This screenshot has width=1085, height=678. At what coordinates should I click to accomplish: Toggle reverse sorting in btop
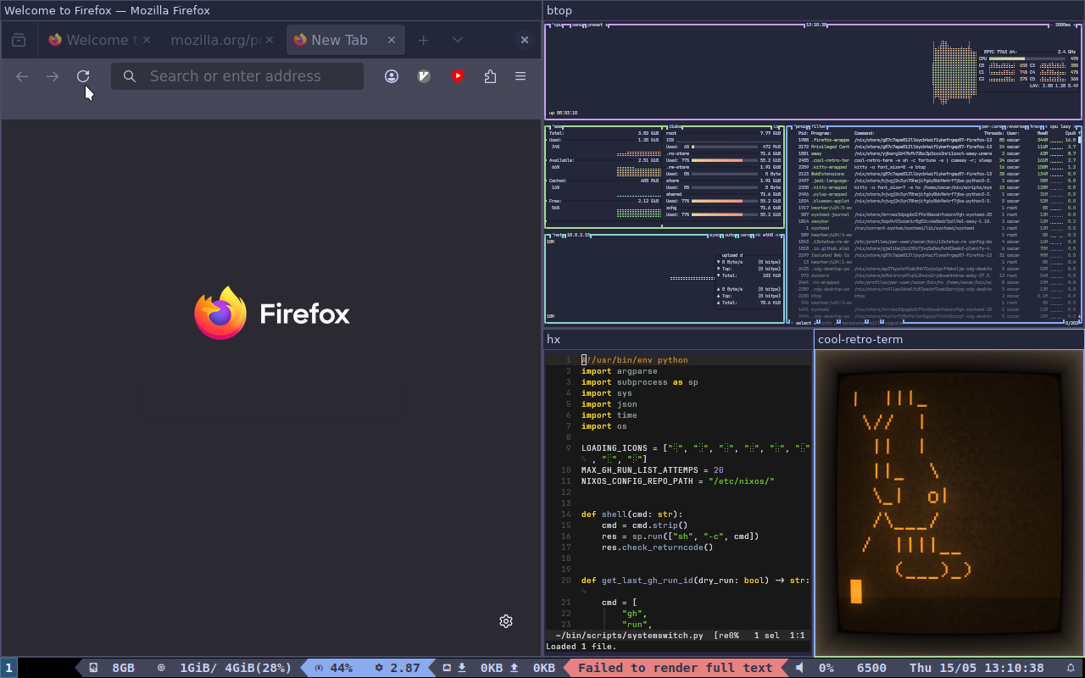click(1017, 127)
